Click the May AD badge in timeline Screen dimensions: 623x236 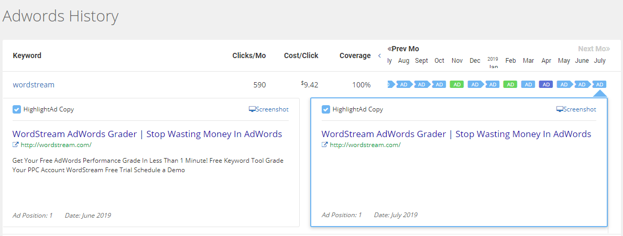pyautogui.click(x=564, y=84)
